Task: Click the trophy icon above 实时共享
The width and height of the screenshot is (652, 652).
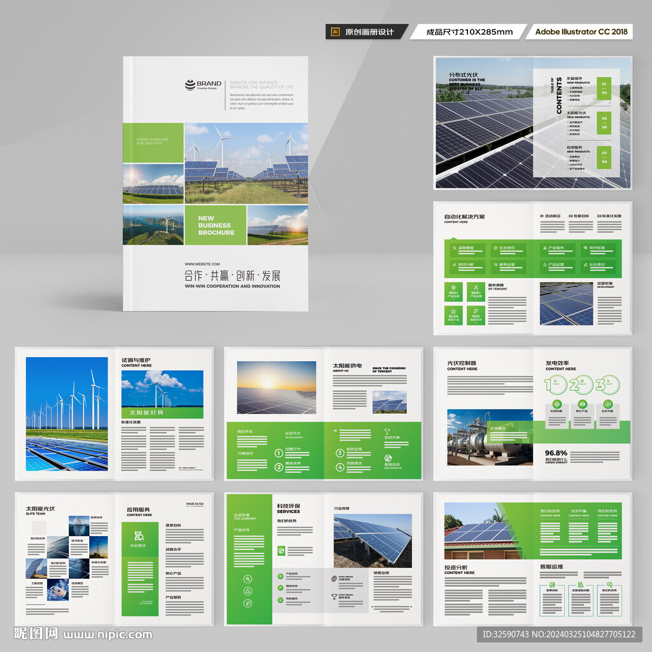Action: click(x=387, y=432)
